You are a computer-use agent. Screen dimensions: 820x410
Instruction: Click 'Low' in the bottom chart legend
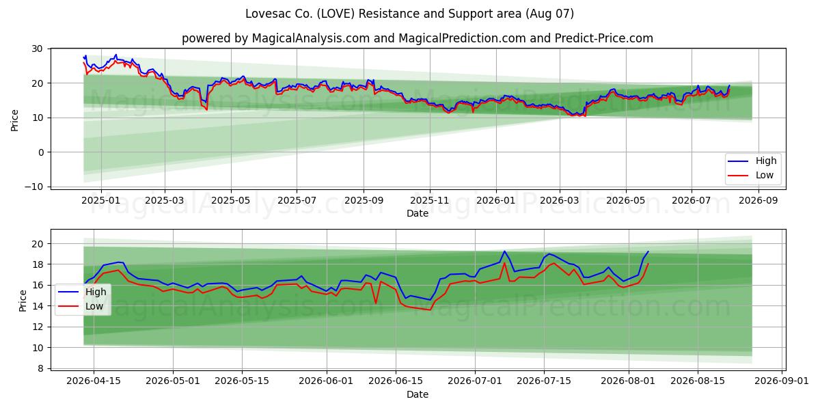(94, 306)
